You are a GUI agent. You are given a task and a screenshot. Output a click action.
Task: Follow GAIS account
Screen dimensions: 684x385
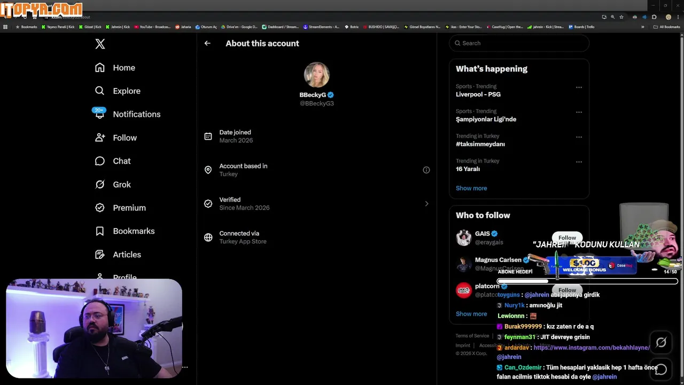(x=567, y=237)
